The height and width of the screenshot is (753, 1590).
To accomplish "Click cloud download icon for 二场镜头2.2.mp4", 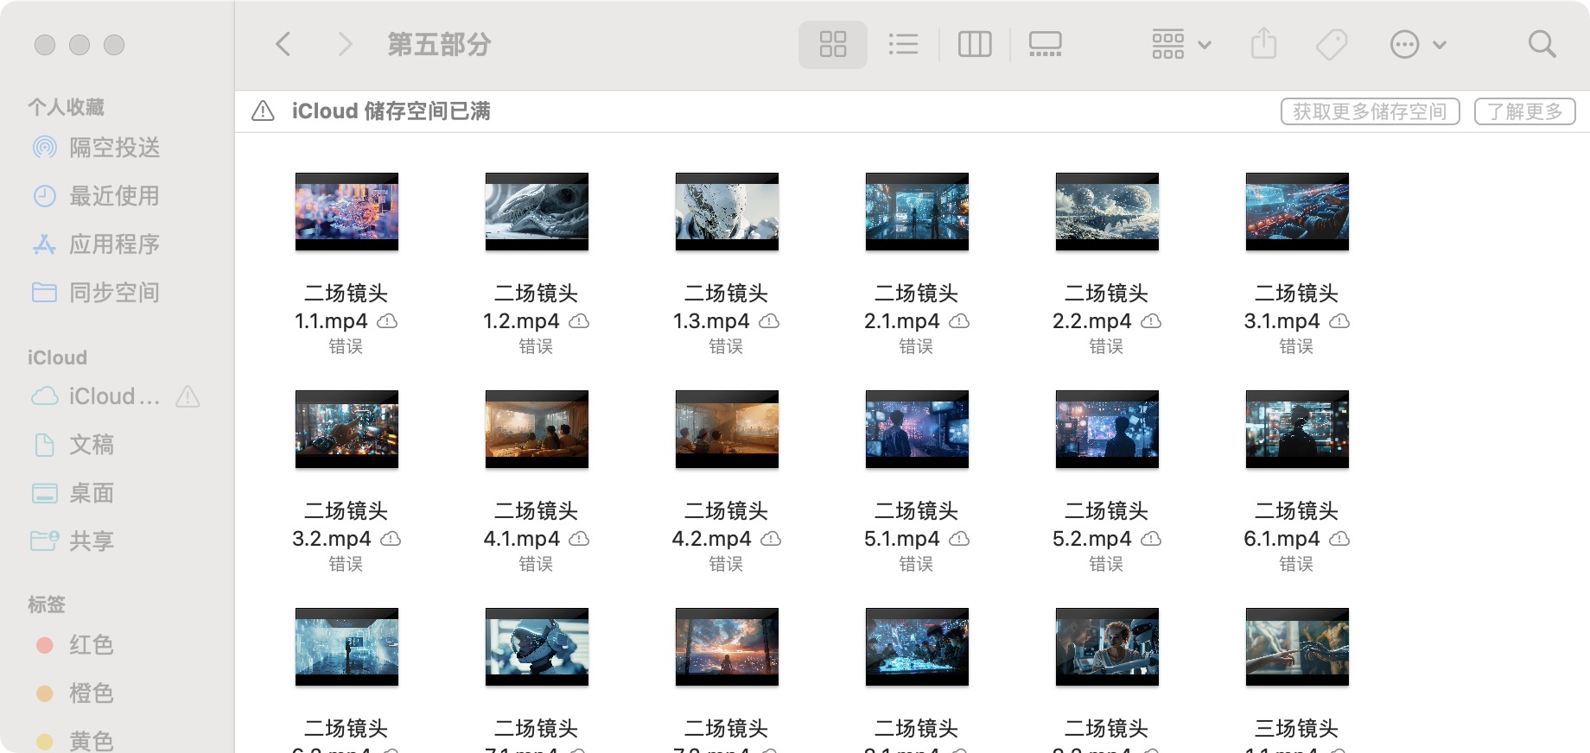I will (x=1151, y=321).
